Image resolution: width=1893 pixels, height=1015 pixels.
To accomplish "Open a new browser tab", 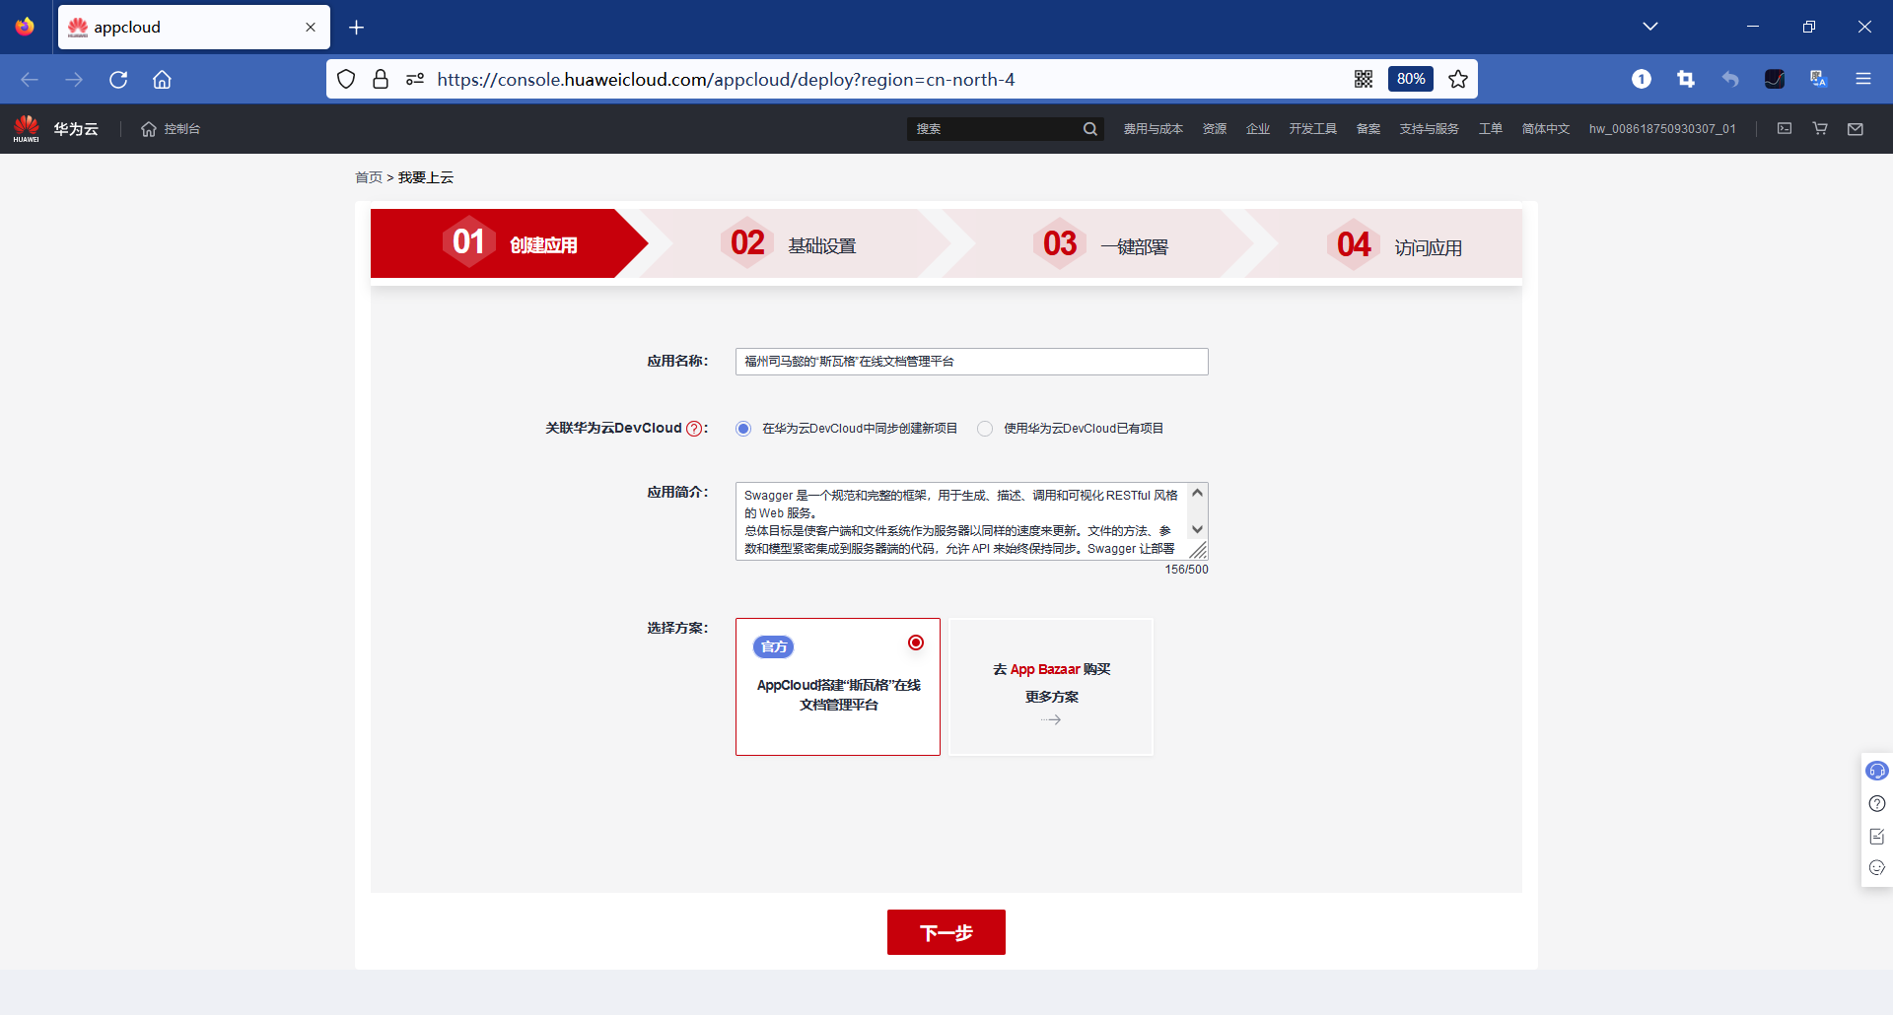I will [x=357, y=28].
